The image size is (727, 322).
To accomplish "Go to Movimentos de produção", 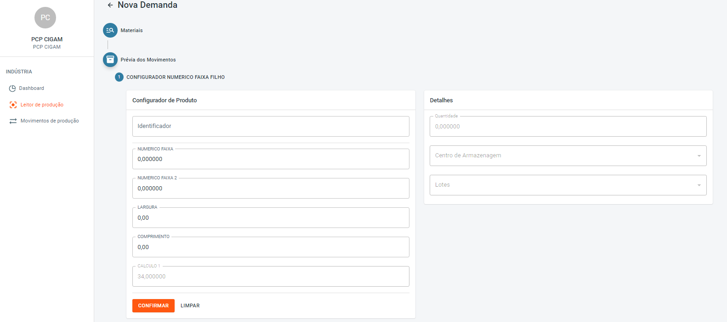I will [50, 121].
